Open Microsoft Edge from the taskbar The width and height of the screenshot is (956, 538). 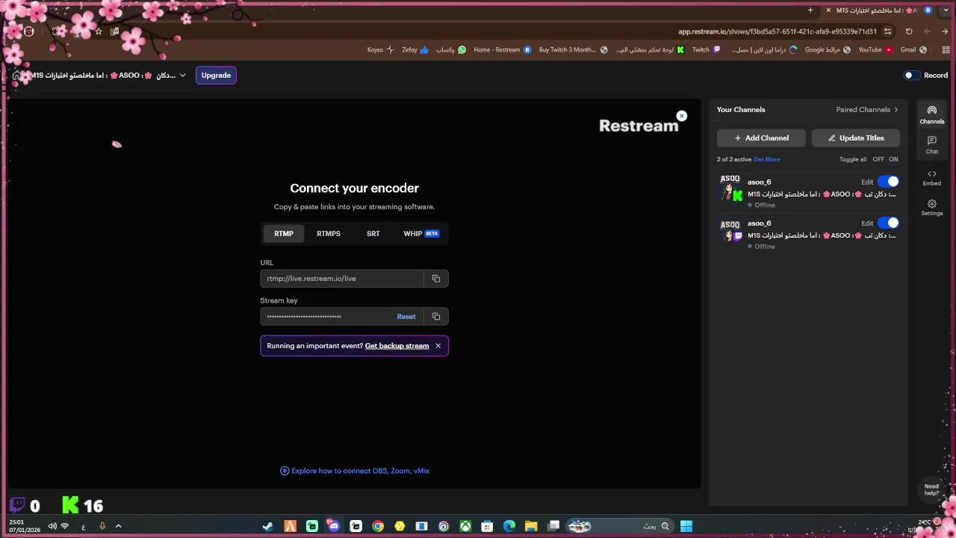tap(509, 526)
